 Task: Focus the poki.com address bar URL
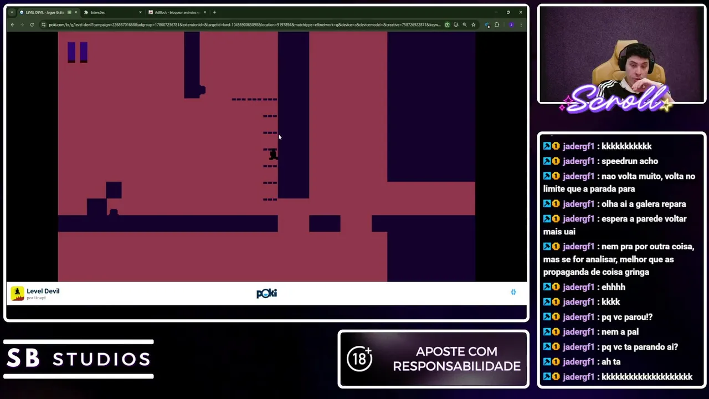[x=244, y=24]
